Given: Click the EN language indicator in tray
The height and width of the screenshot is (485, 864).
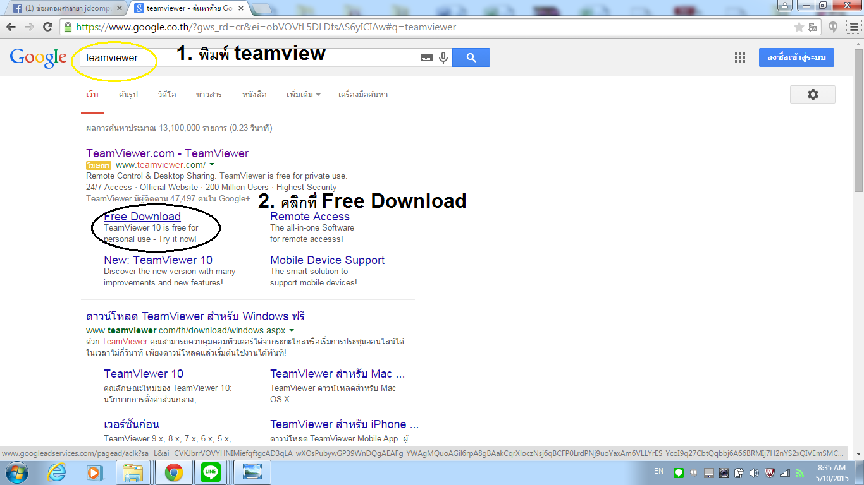Looking at the screenshot, I should point(658,471).
